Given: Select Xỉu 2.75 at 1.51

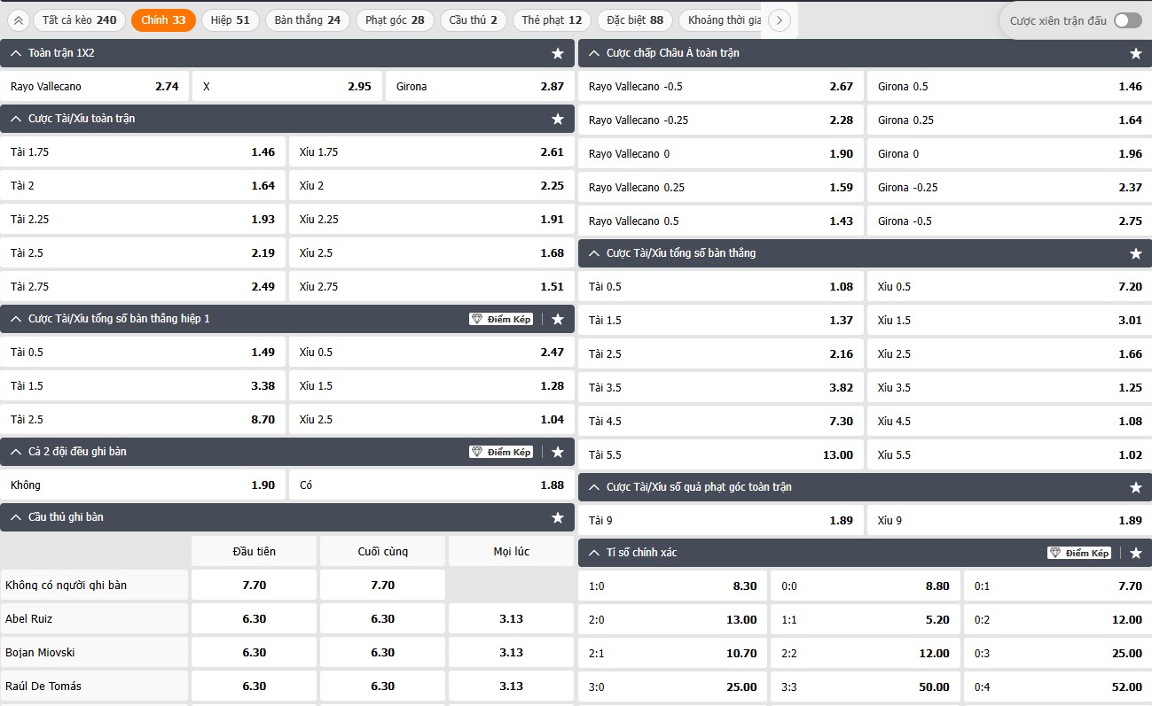Looking at the screenshot, I should tap(432, 287).
